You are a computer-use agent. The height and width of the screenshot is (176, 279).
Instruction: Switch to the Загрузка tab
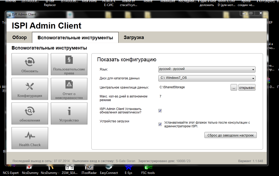pyautogui.click(x=134, y=37)
